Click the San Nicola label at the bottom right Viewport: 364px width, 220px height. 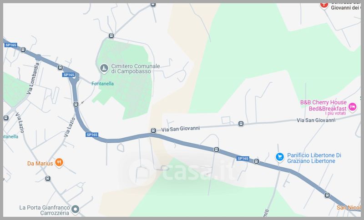(x=349, y=207)
